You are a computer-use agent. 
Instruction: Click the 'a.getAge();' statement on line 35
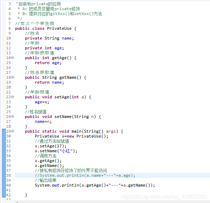point(48,161)
